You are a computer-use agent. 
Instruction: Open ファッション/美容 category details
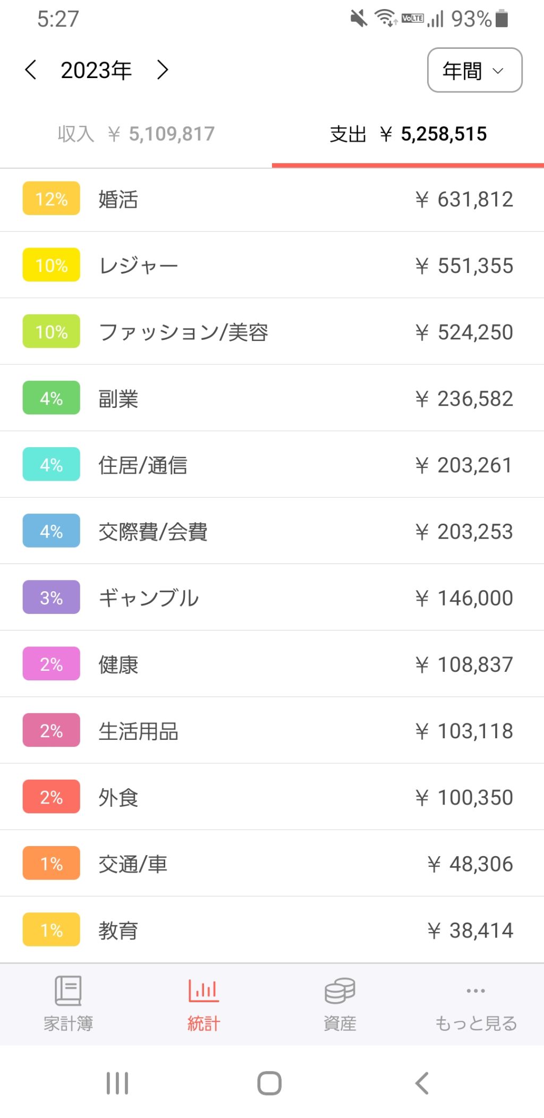click(x=272, y=332)
